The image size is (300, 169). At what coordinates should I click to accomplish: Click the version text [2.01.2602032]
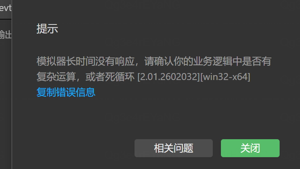point(169,77)
